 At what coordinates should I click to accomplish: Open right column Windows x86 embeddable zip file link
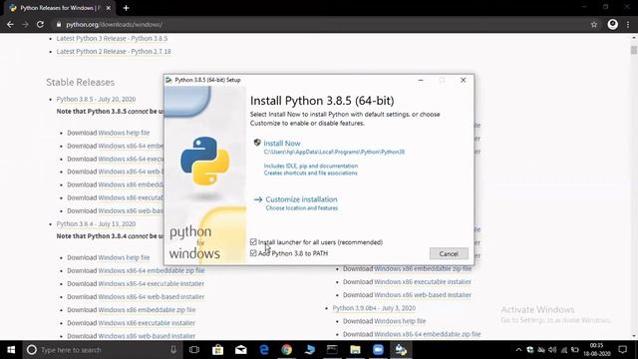(x=423, y=268)
